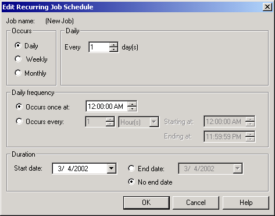275x216 pixels.
Task: Decrease the Every day(s) spinner value
Action: (x=113, y=49)
